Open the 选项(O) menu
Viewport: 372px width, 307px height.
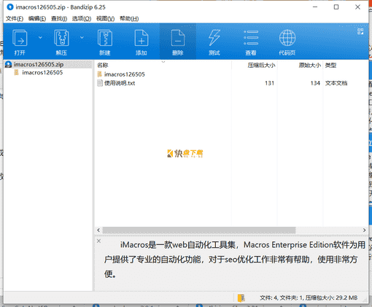click(x=82, y=18)
